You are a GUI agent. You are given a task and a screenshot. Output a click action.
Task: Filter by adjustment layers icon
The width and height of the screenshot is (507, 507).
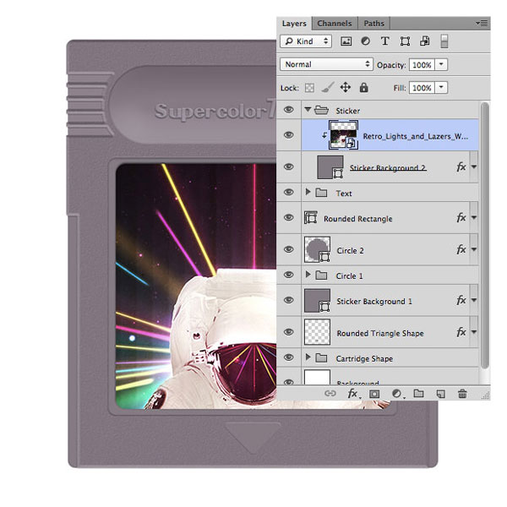point(365,41)
